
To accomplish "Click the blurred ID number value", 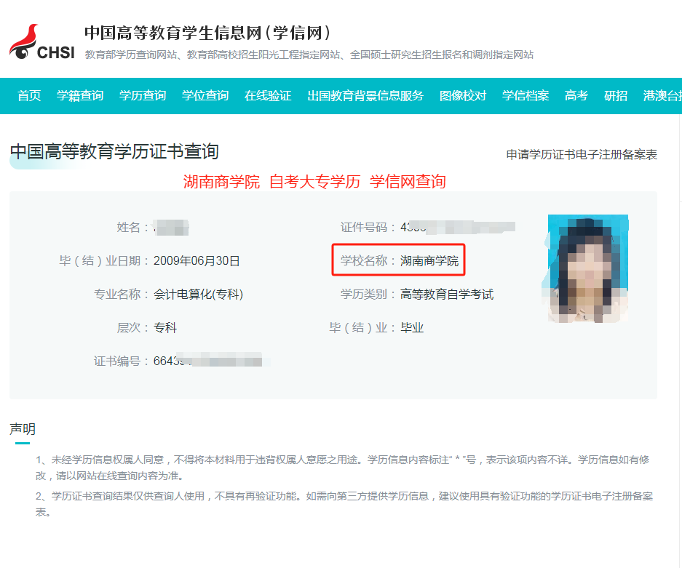I will (458, 227).
